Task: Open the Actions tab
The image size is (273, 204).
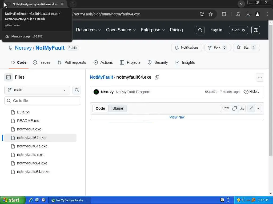Action: tap(103, 62)
